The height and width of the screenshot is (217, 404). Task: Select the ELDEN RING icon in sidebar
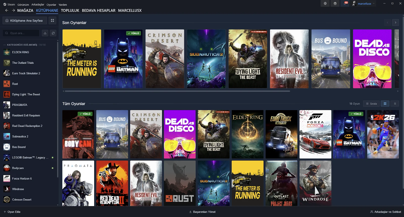(x=7, y=52)
